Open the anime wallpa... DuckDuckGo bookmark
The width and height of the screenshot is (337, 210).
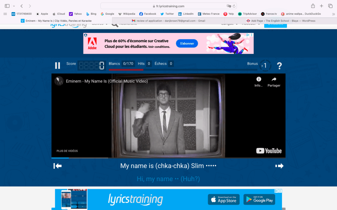pos(301,14)
